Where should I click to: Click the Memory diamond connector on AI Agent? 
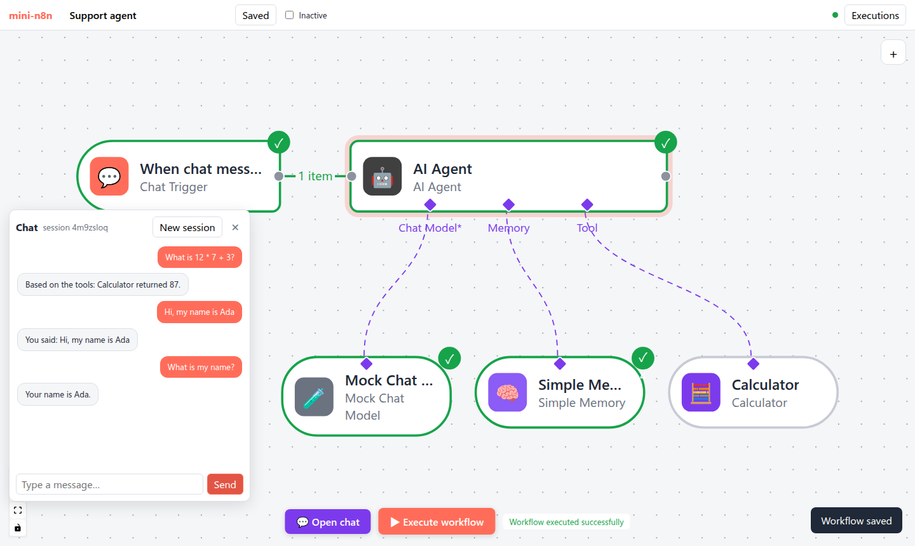coord(508,204)
